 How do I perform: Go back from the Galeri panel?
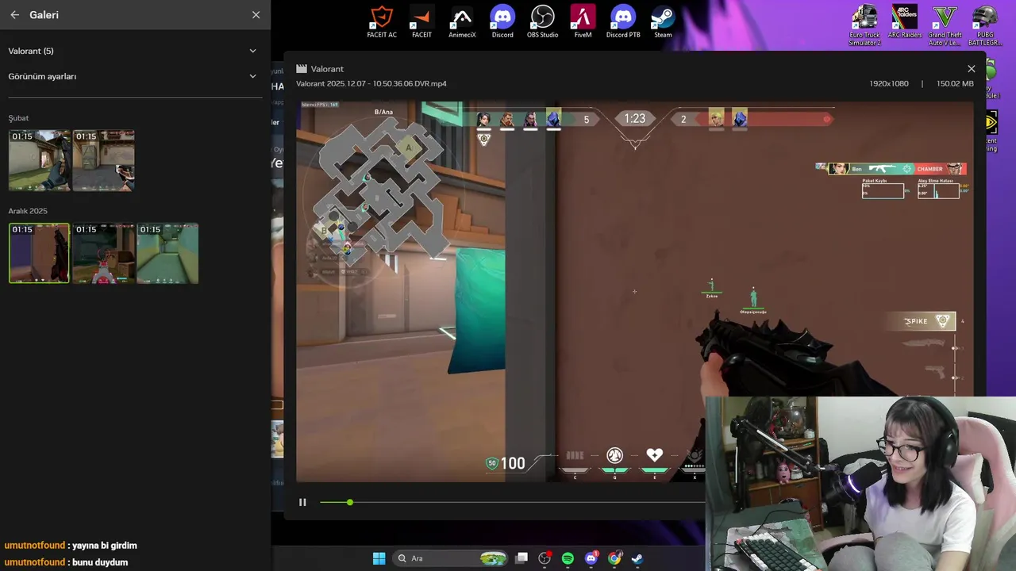pyautogui.click(x=14, y=15)
